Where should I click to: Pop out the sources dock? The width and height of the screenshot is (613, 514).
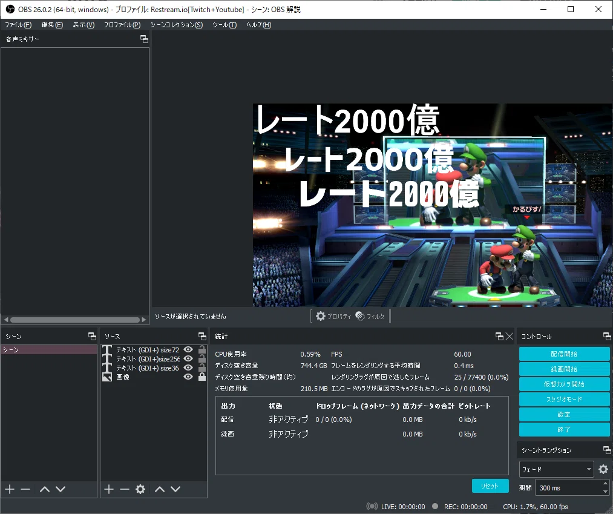click(x=202, y=336)
